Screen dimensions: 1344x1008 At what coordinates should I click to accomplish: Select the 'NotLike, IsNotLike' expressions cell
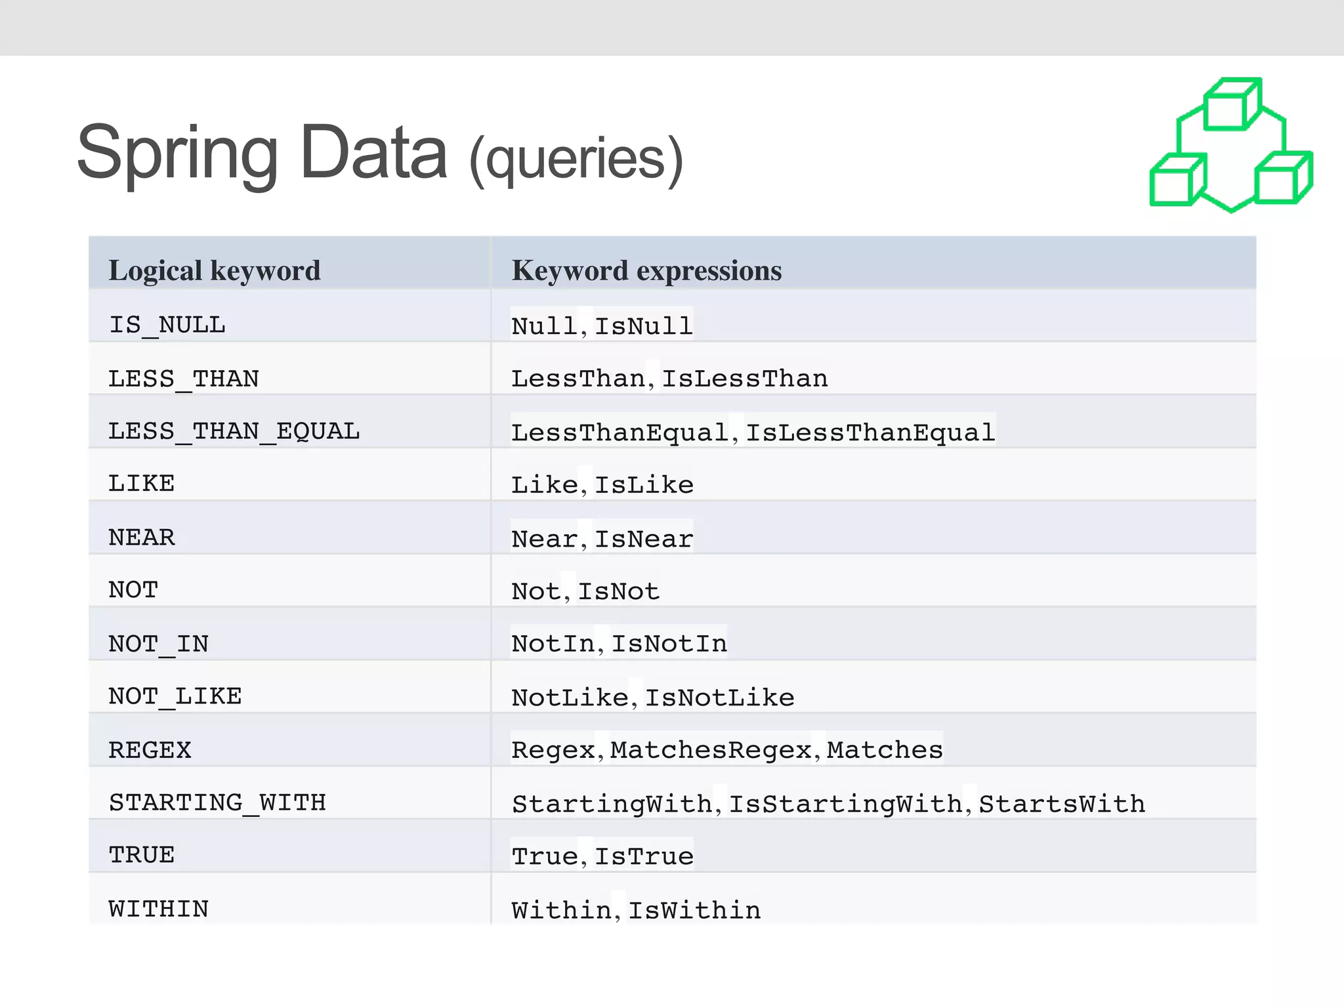pyautogui.click(x=874, y=687)
